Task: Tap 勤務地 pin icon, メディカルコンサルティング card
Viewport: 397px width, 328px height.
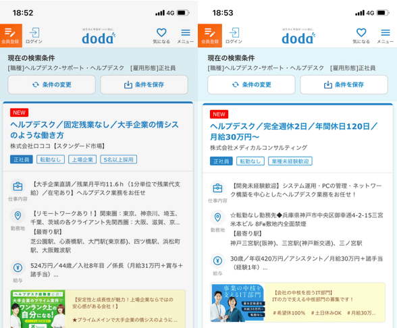Action: 217,217
